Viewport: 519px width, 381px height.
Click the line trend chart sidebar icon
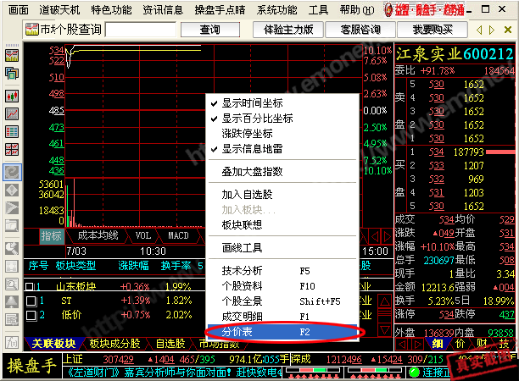[x=13, y=113]
